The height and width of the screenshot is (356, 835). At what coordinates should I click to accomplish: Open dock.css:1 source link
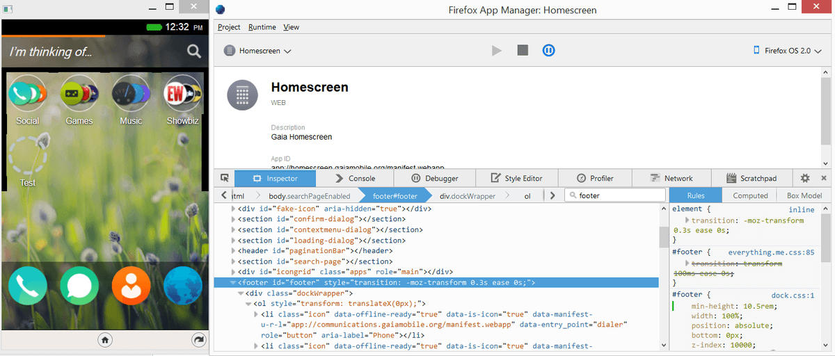tap(793, 296)
